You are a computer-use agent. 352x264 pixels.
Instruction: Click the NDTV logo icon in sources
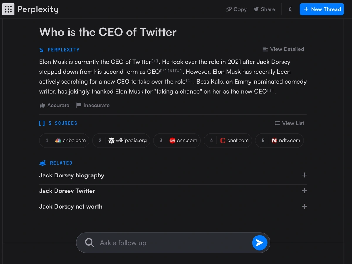pos(275,141)
